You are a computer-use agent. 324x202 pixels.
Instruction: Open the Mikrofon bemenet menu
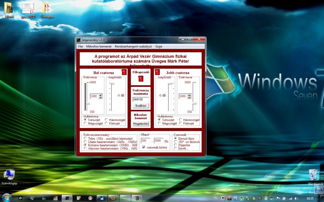(x=99, y=46)
